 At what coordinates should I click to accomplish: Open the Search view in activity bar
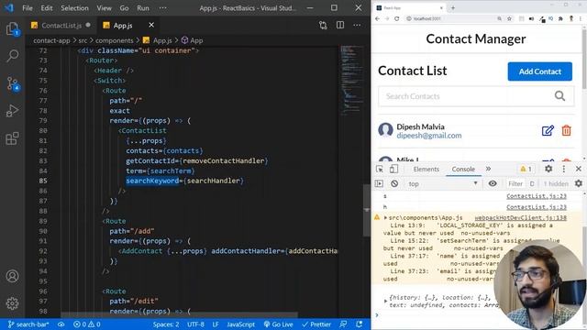point(12,56)
